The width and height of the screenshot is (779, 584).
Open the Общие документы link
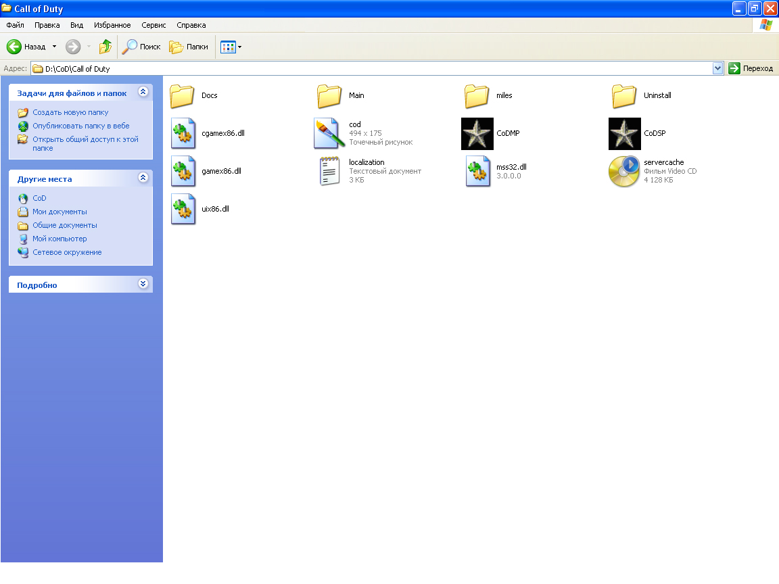click(x=65, y=226)
